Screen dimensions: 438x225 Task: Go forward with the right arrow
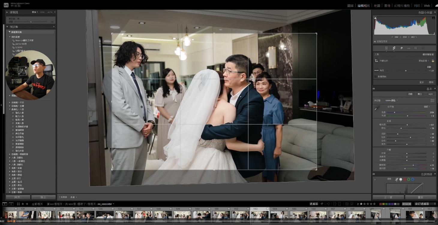point(27,204)
